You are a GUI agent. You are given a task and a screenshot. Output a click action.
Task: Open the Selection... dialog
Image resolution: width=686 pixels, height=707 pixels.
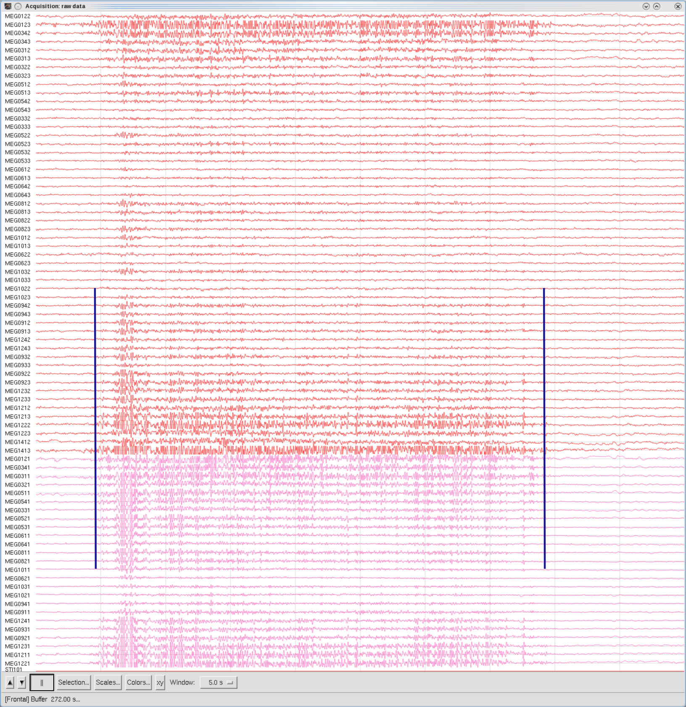pos(74,683)
